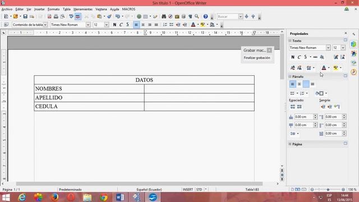Screen dimensions: 359x202
Task: Toggle Bullets in formatting toolbar
Action: pyautogui.click(x=172, y=25)
